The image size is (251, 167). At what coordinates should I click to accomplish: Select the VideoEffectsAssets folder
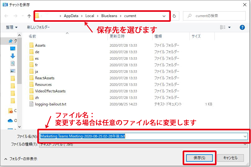(x=50, y=91)
